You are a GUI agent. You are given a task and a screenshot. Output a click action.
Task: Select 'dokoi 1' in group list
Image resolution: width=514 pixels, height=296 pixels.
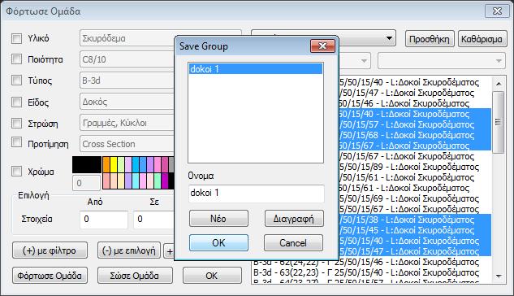pos(255,69)
